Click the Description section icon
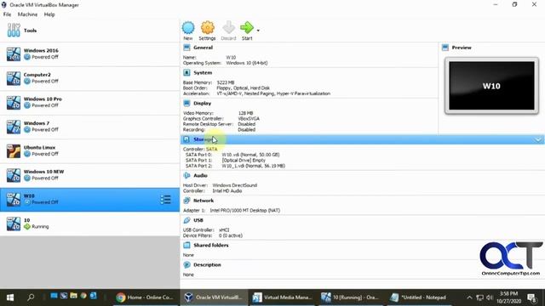 point(186,264)
